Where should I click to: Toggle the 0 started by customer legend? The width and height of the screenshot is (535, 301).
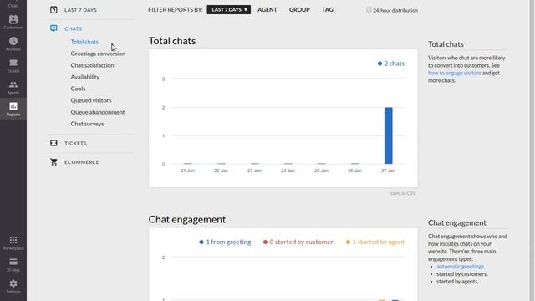click(298, 242)
